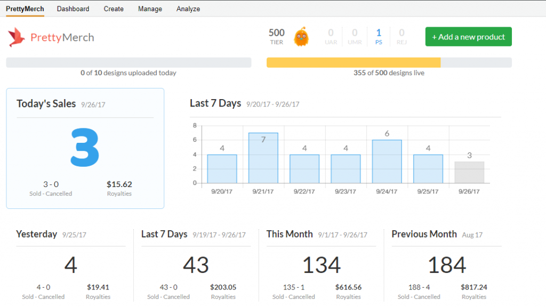Click the This Month heading
Viewport: 546px width, 307px height.
[x=290, y=234]
